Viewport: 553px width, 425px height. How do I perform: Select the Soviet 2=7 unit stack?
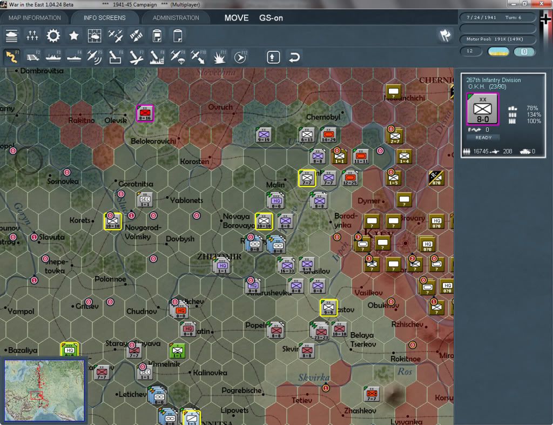pos(395,136)
